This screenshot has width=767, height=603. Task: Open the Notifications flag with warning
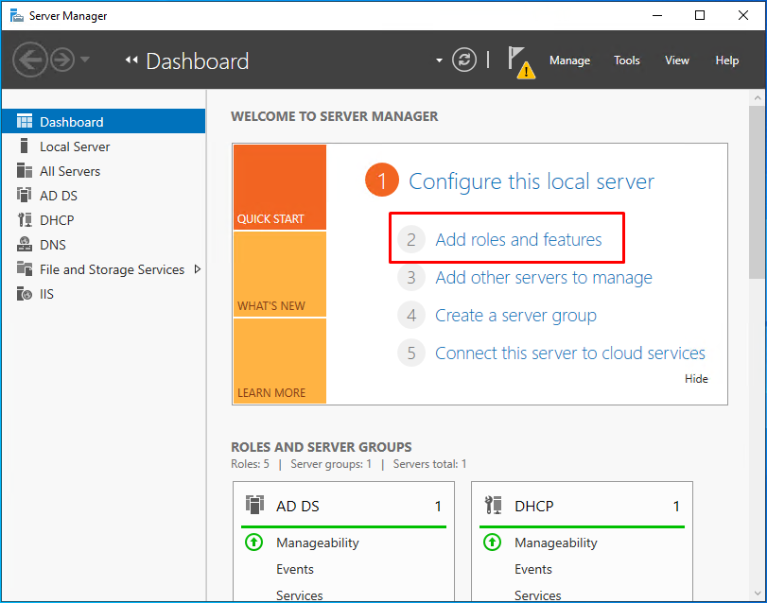coord(520,62)
